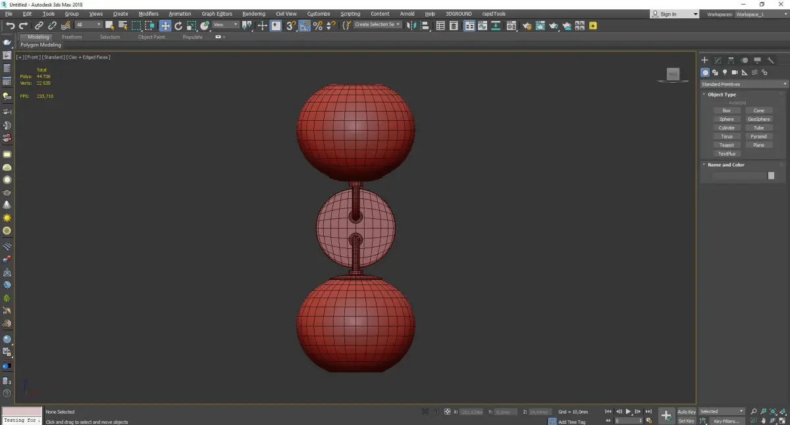Viewport: 790px width, 425px height.
Task: Toggle the Ribbon display icon
Action: 469,26
